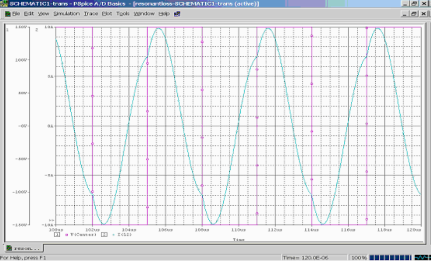
Task: Close the inner plot document window
Action: coord(424,14)
